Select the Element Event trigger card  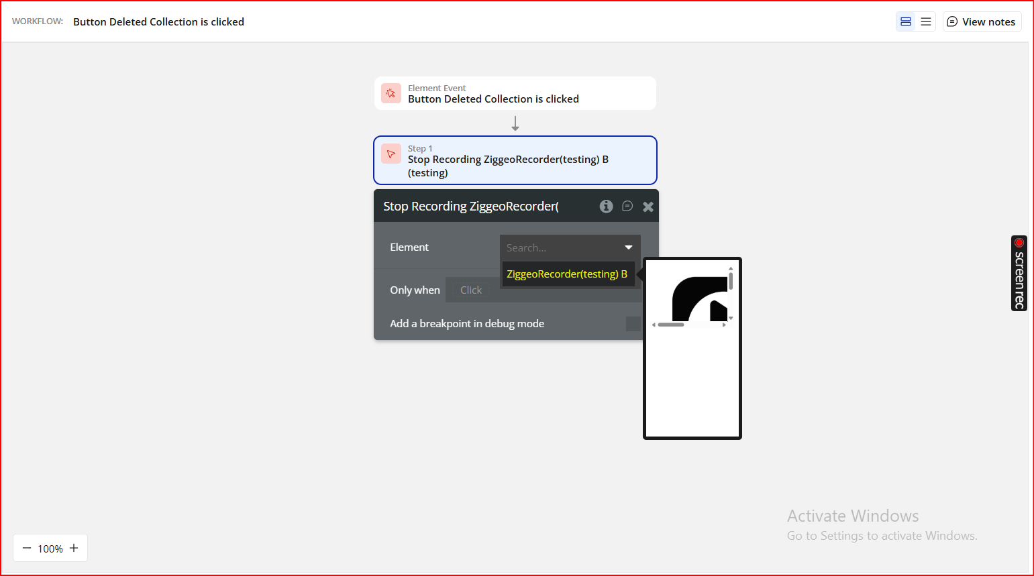(515, 93)
